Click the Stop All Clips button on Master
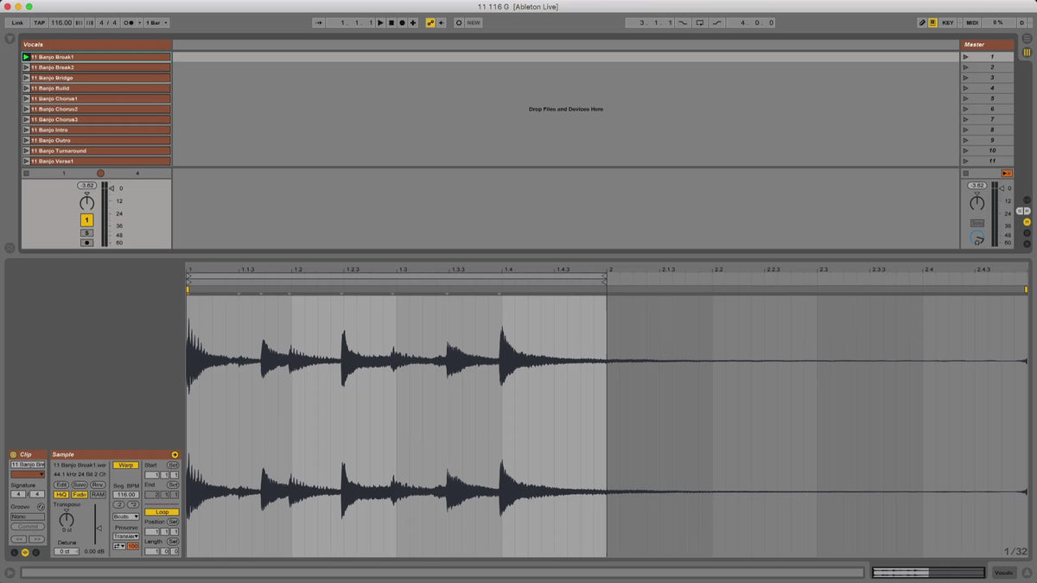 1006,174
